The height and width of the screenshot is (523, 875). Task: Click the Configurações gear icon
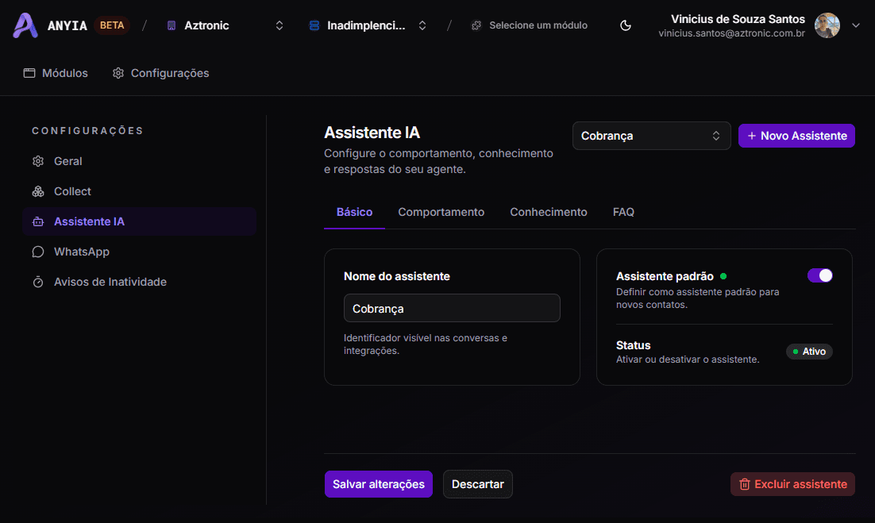(x=118, y=73)
